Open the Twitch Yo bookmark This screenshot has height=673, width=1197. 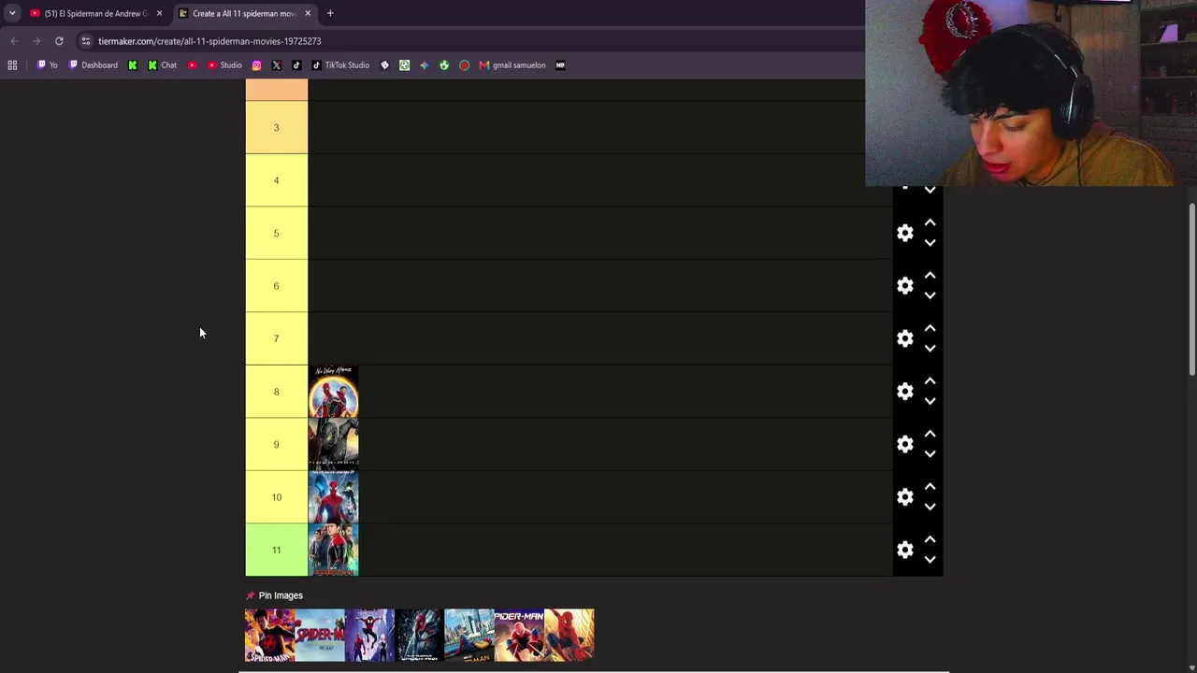pyautogui.click(x=47, y=65)
